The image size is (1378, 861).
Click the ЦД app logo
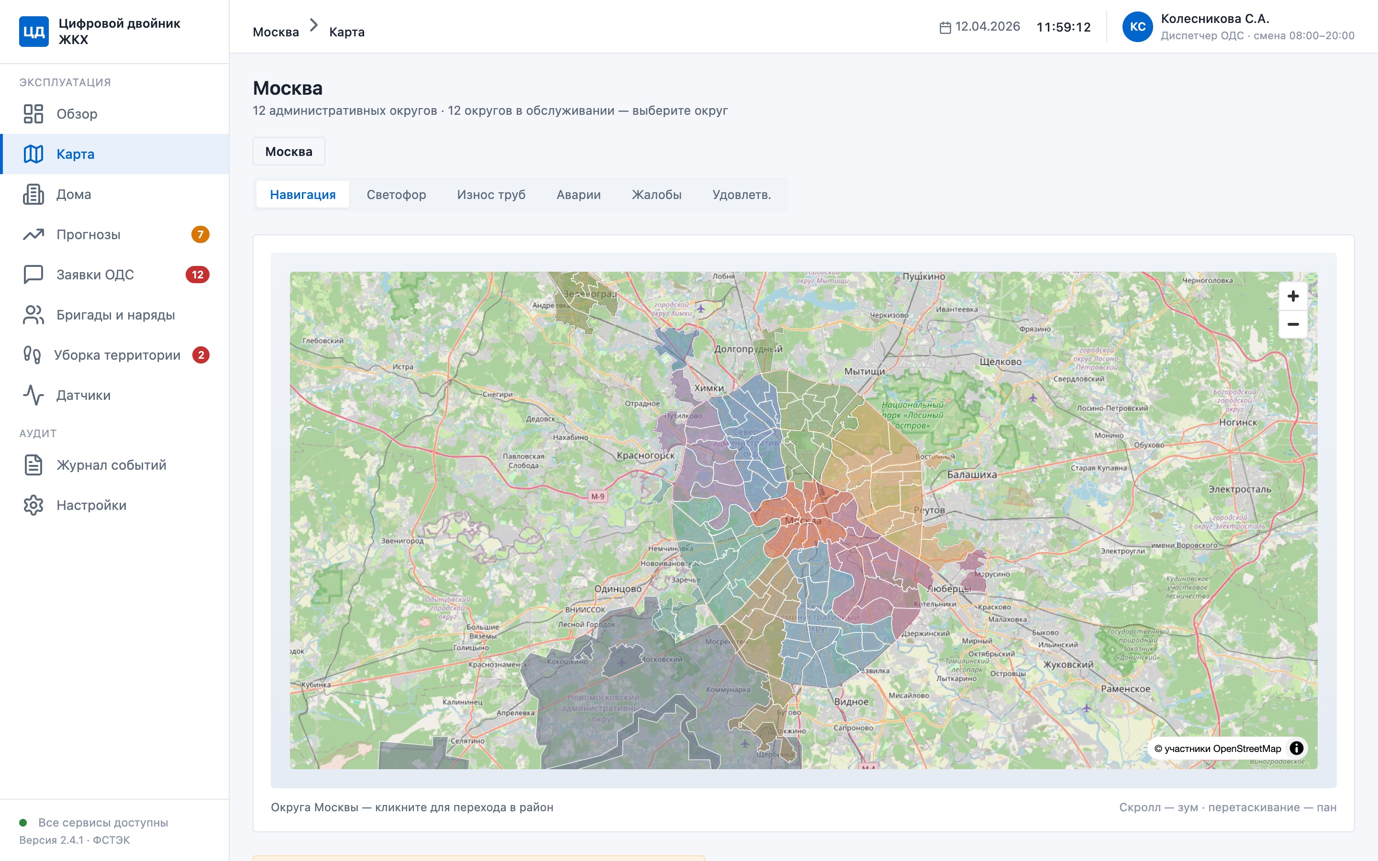click(33, 31)
